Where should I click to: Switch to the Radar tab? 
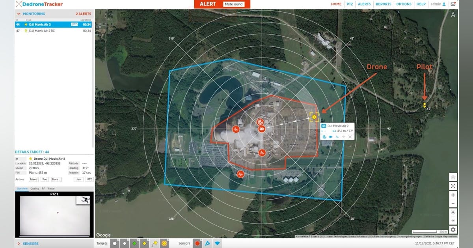click(x=51, y=189)
